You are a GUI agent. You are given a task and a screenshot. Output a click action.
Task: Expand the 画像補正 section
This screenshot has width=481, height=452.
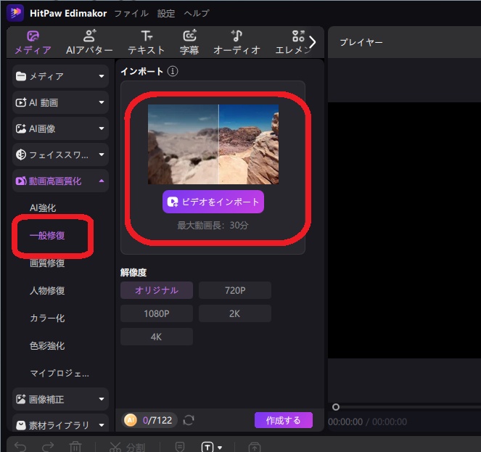pos(60,399)
